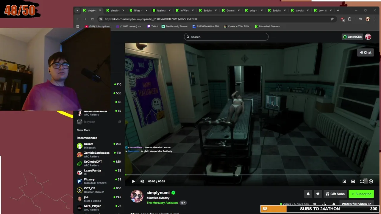Open simplynumi channel avatar
This screenshot has width=381, height=214.
(x=137, y=196)
